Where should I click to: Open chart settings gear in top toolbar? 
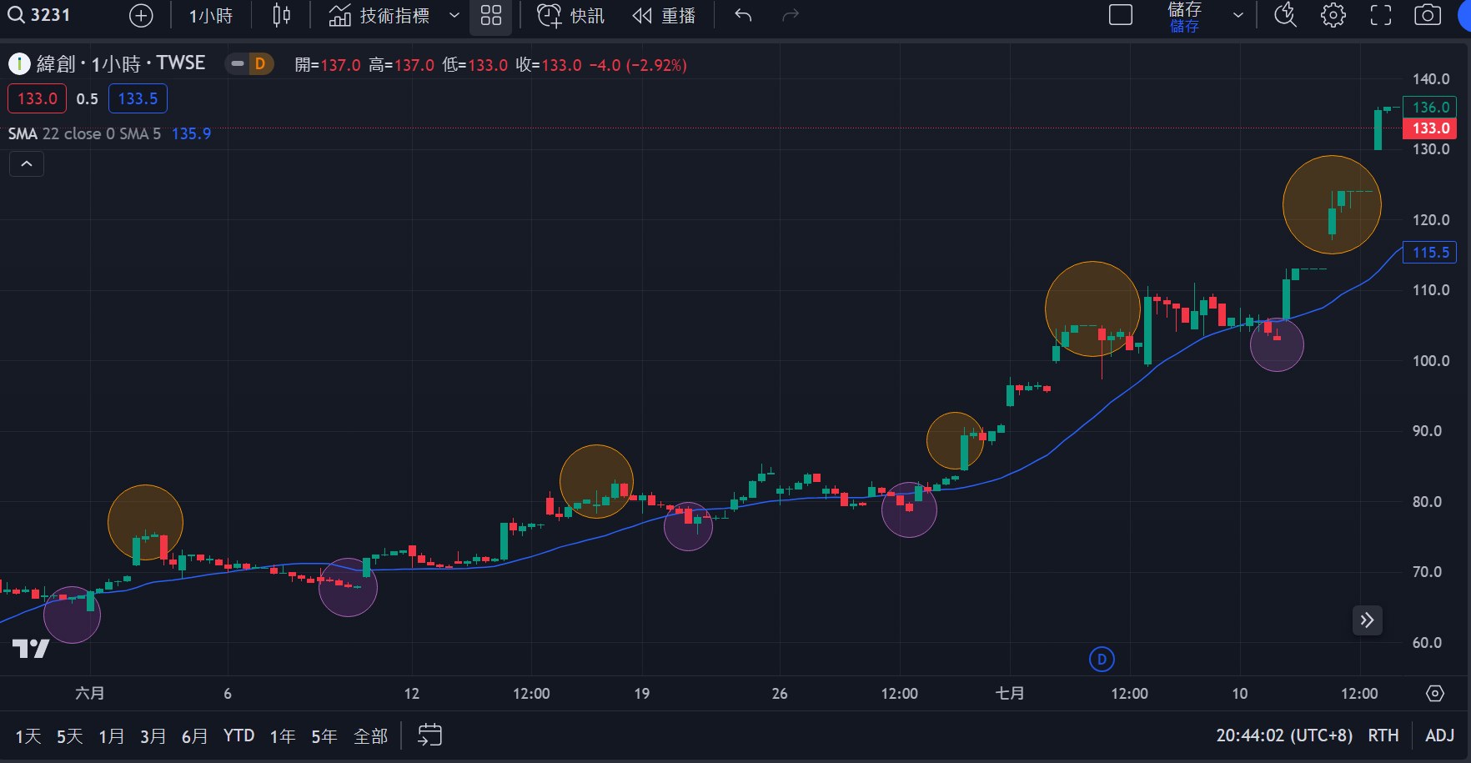(1333, 16)
